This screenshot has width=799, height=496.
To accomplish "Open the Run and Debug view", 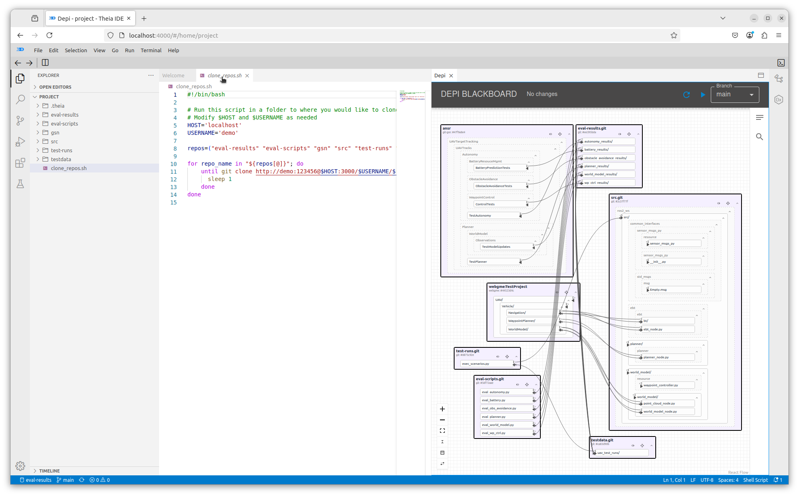I will pyautogui.click(x=20, y=142).
